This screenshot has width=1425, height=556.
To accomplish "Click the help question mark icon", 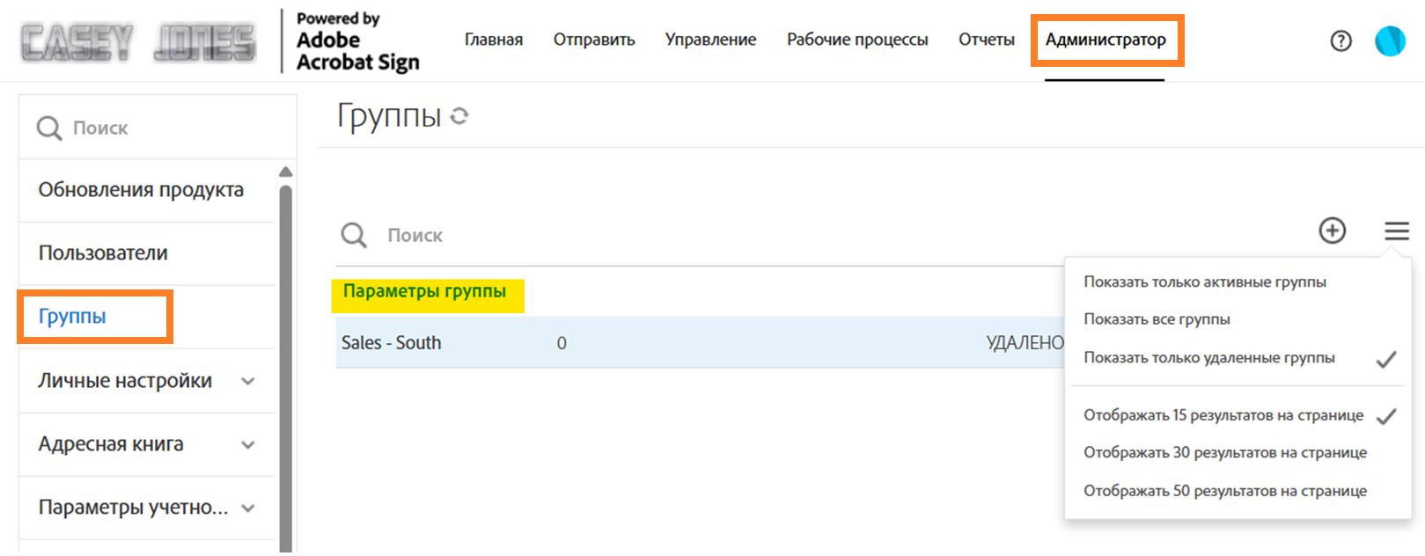I will coord(1341,40).
